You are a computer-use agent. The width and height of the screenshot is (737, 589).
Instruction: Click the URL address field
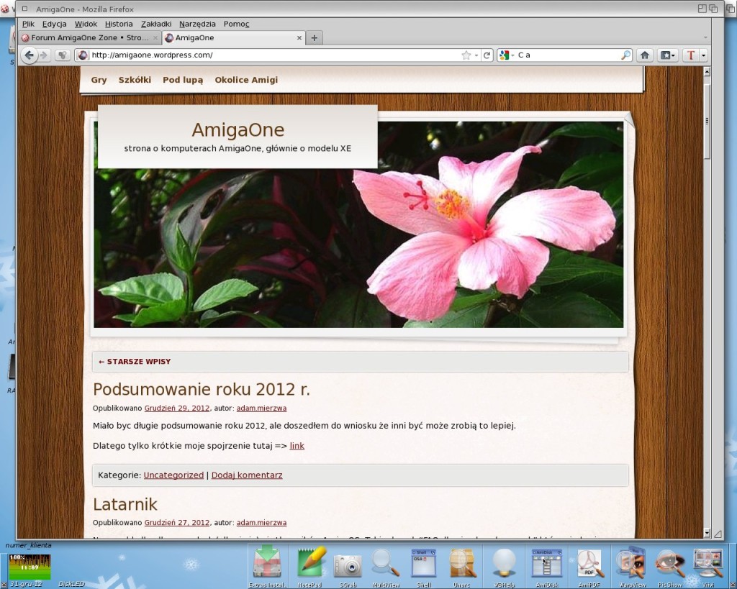point(275,55)
